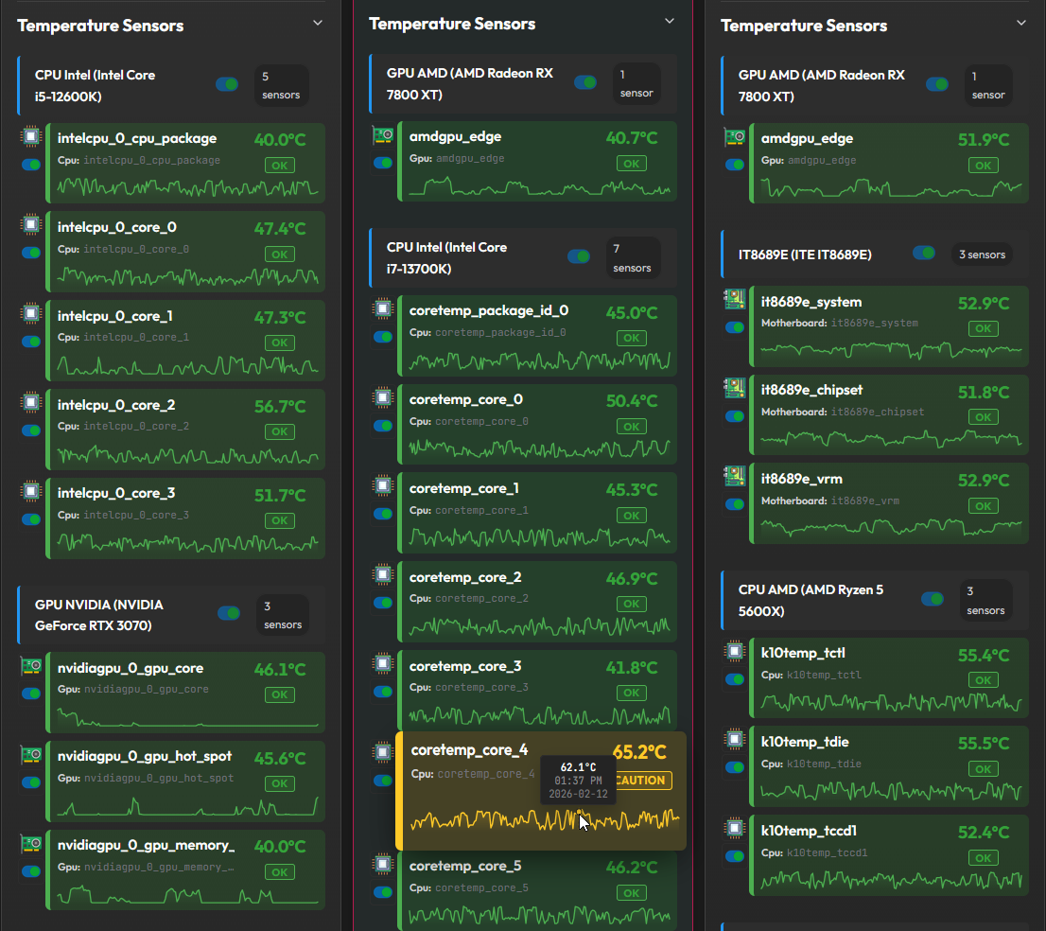Click the CPU chip icon beside intelcpu_0_cpu_package
Image resolution: width=1046 pixels, height=931 pixels.
[x=31, y=137]
